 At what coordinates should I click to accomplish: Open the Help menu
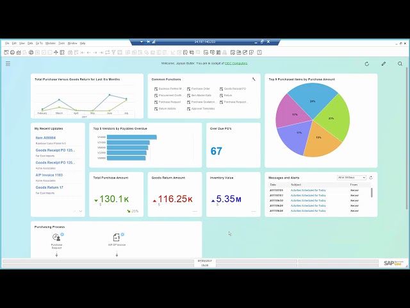click(x=83, y=43)
